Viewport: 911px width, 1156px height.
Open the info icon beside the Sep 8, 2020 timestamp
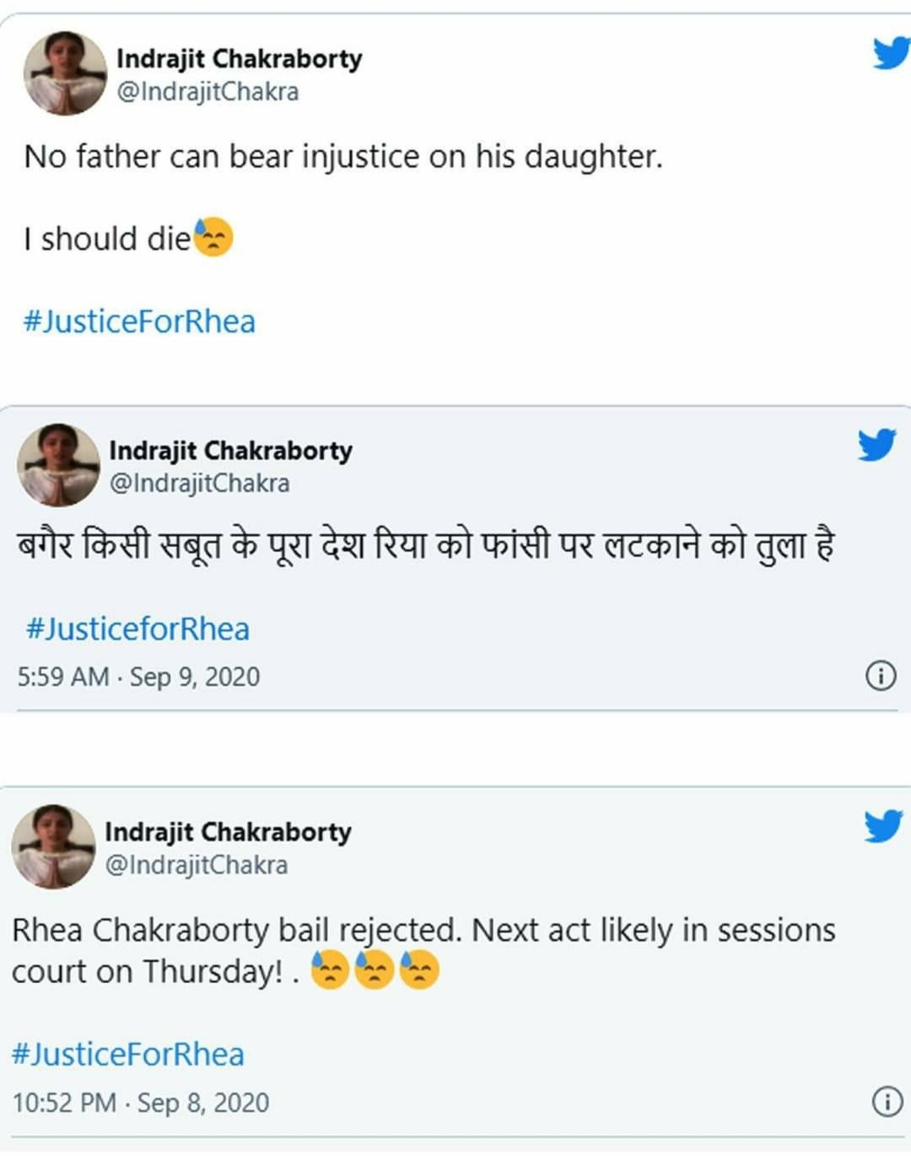click(x=887, y=1101)
